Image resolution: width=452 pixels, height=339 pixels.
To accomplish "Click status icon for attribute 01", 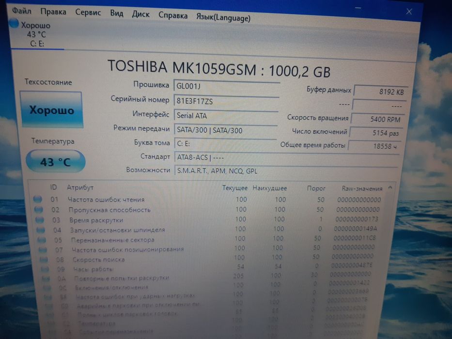I will 37,199.
